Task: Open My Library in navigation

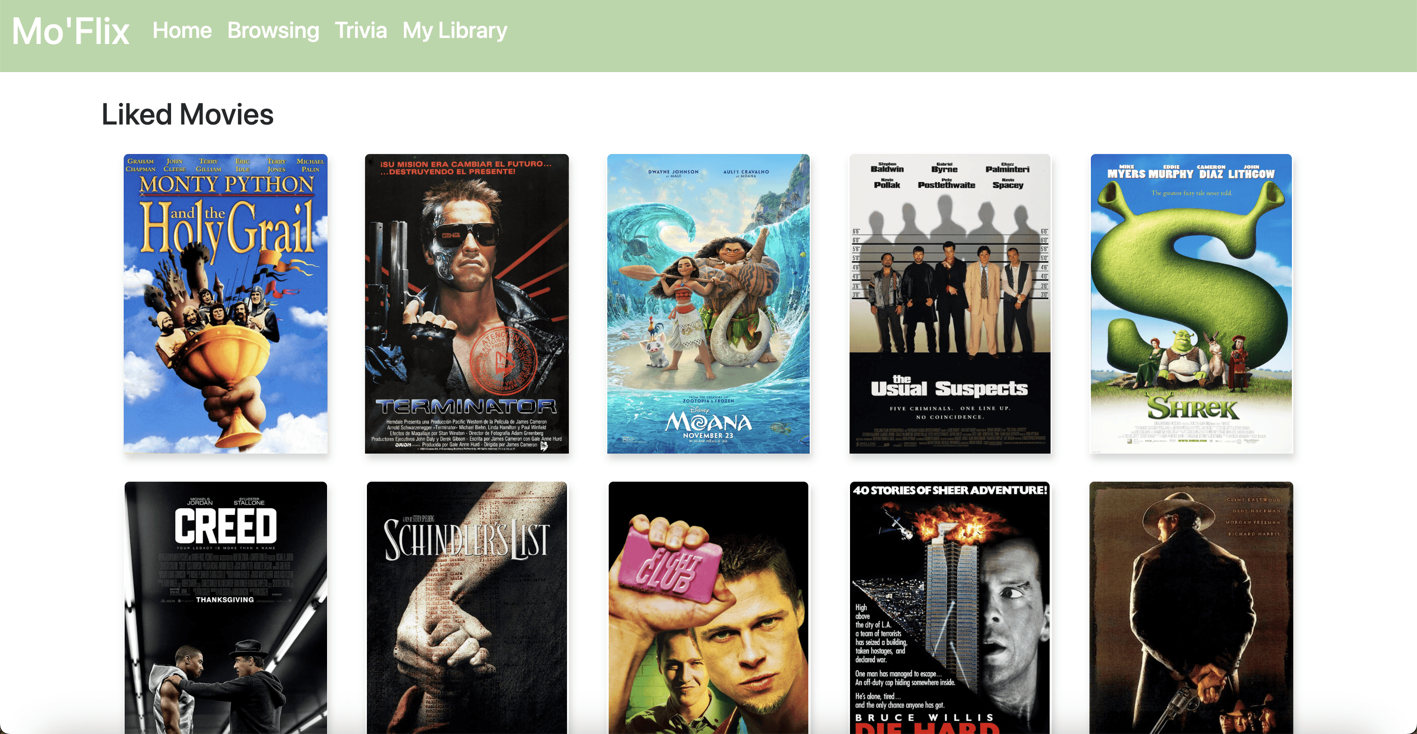Action: (455, 30)
